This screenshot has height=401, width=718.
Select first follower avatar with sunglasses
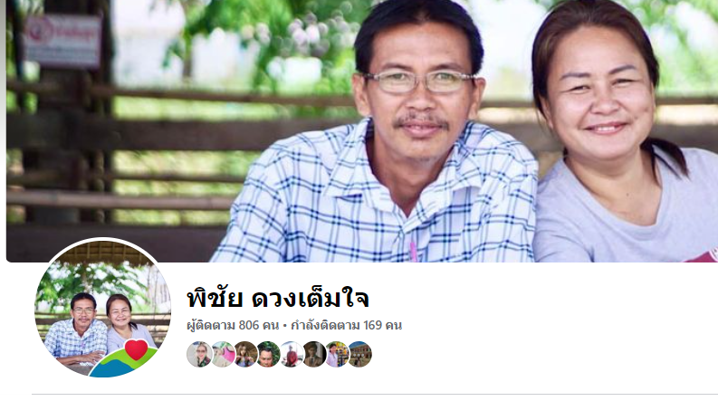pos(199,354)
